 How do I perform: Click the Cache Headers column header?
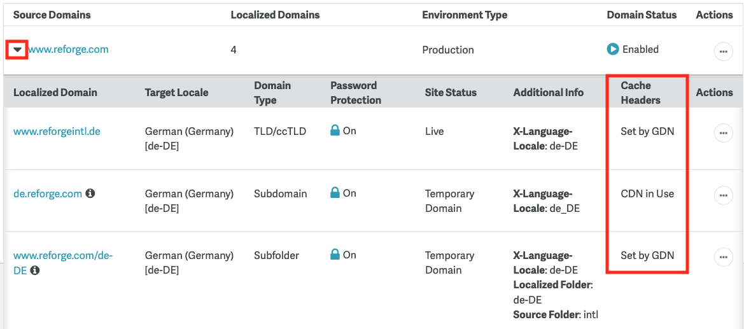click(640, 93)
